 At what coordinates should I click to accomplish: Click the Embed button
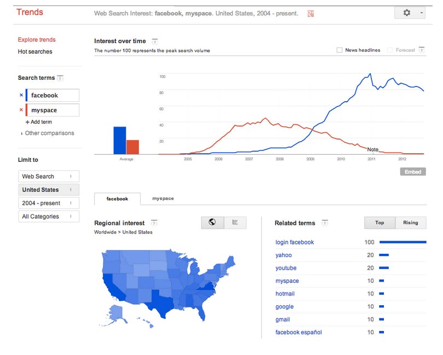pyautogui.click(x=413, y=171)
